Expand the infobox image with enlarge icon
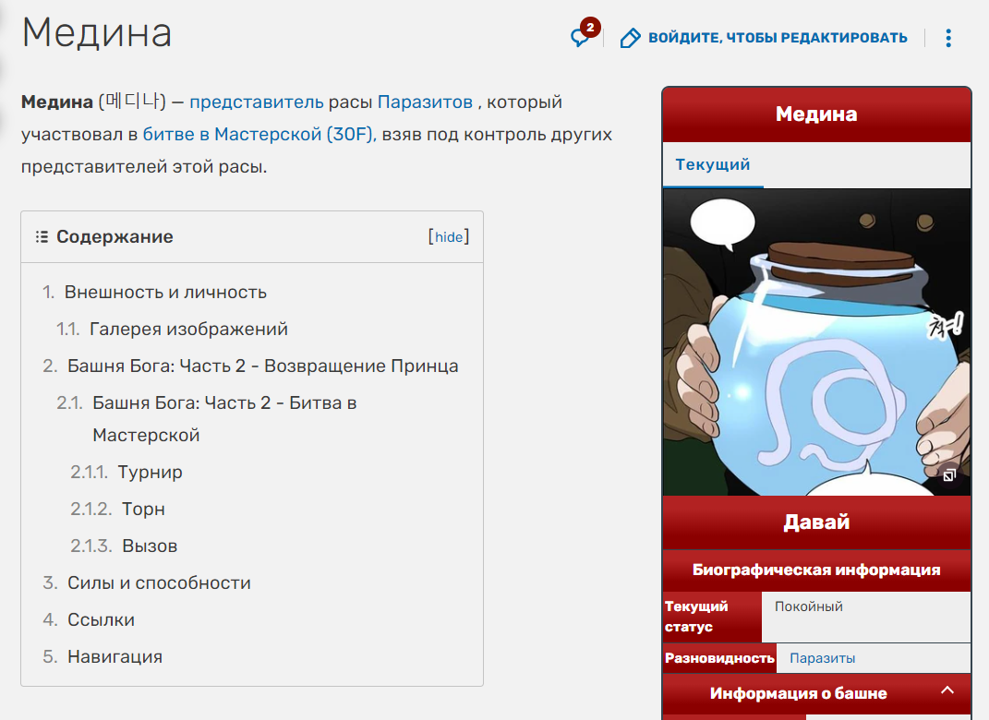 (948, 475)
